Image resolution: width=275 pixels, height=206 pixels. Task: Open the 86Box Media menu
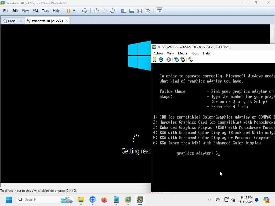coord(182,53)
